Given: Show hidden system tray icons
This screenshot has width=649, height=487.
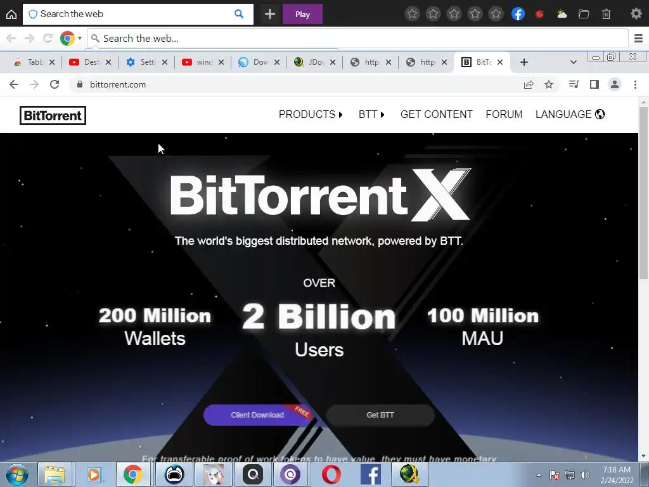Looking at the screenshot, I should click(x=539, y=475).
